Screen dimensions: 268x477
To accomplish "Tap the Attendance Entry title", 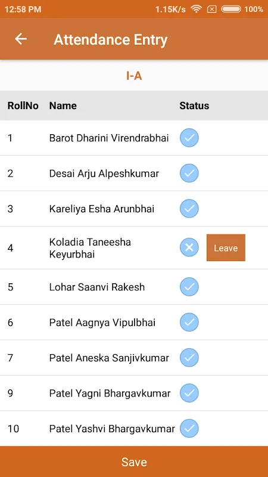I will 111,40.
